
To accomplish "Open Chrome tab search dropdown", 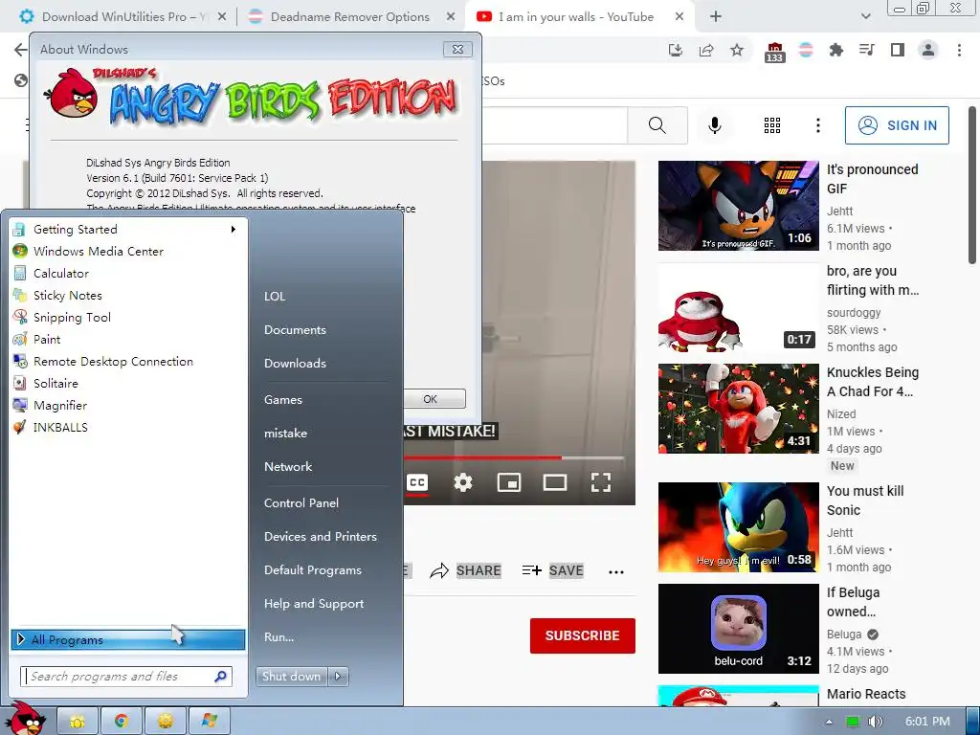I will (865, 17).
